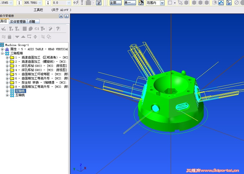This screenshot has height=174, width=244.
Task: Expand operation 3 深孔啄钻(G83)
Action: (x=7, y=66)
